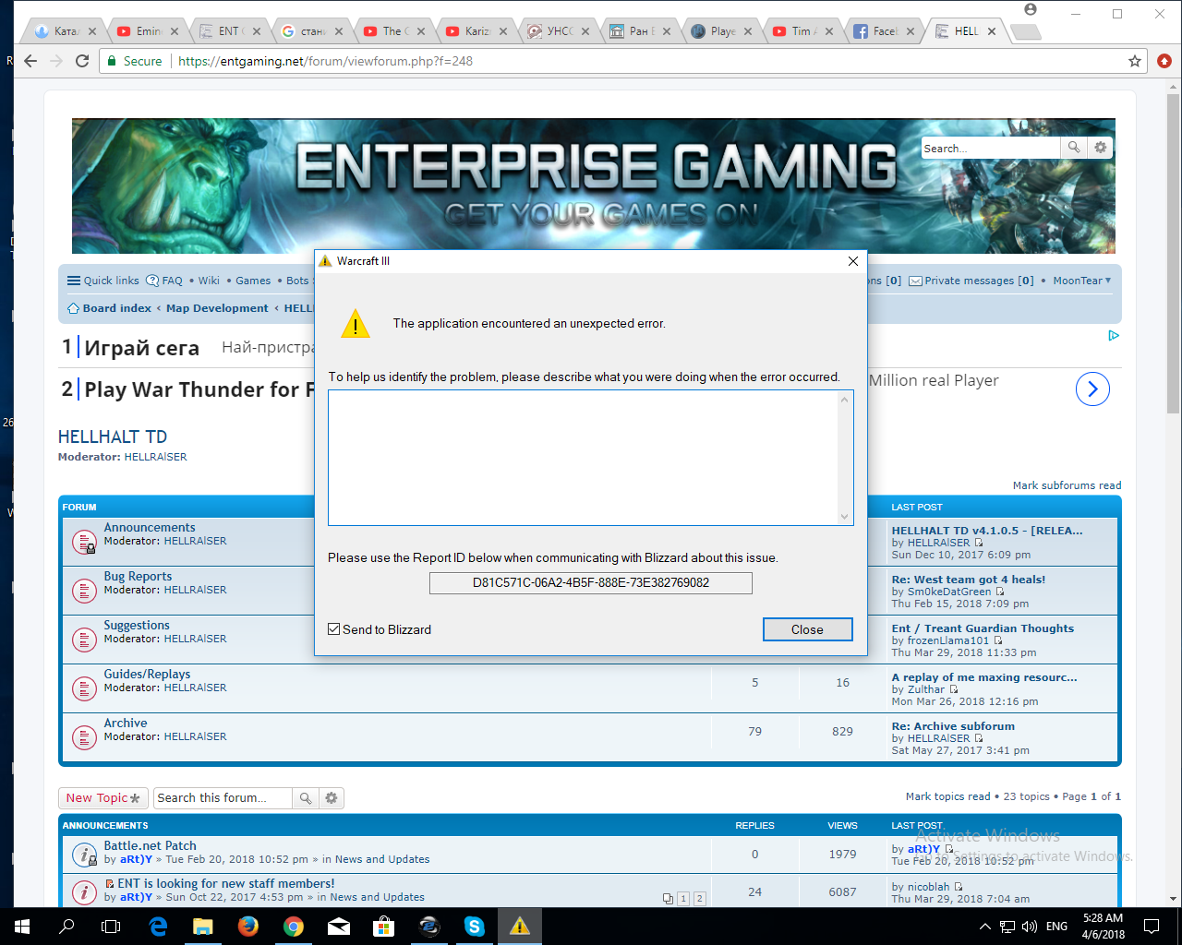Open the Guides/Replays subforum
Screen dimensions: 1182x945
147,674
